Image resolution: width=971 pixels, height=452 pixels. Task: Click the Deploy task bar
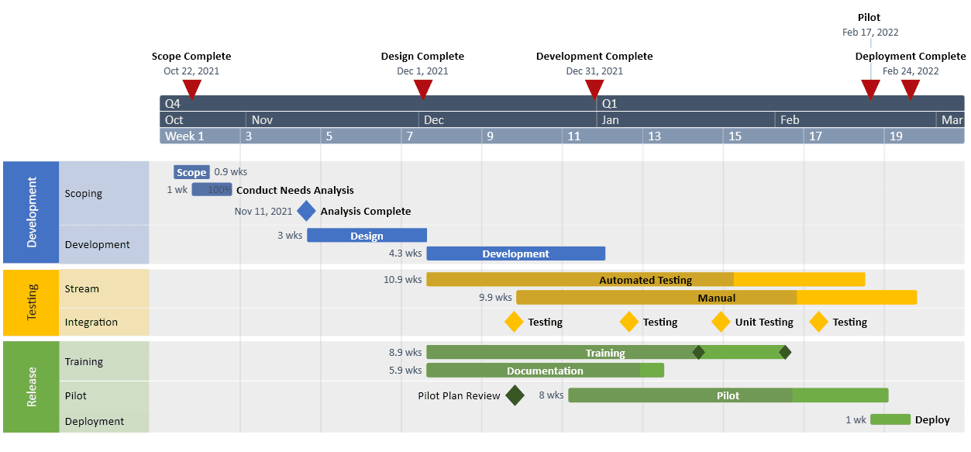tap(891, 419)
